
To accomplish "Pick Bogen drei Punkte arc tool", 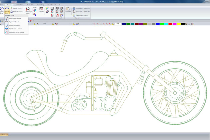I will 15,25.
